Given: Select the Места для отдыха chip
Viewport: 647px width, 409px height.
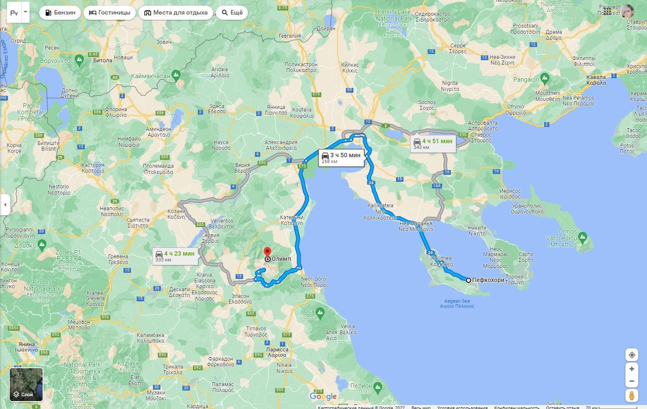Looking at the screenshot, I should tap(176, 12).
